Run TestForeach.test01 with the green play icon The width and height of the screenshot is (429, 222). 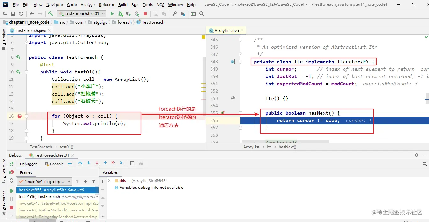coord(112,14)
